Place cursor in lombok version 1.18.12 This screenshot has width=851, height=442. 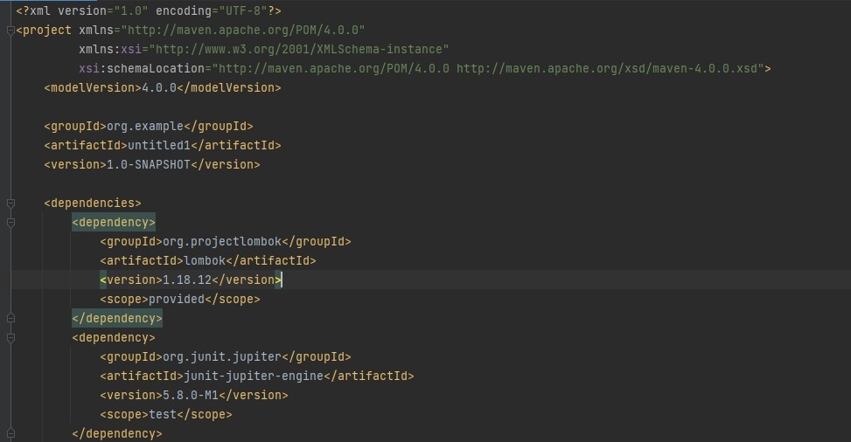pyautogui.click(x=187, y=280)
